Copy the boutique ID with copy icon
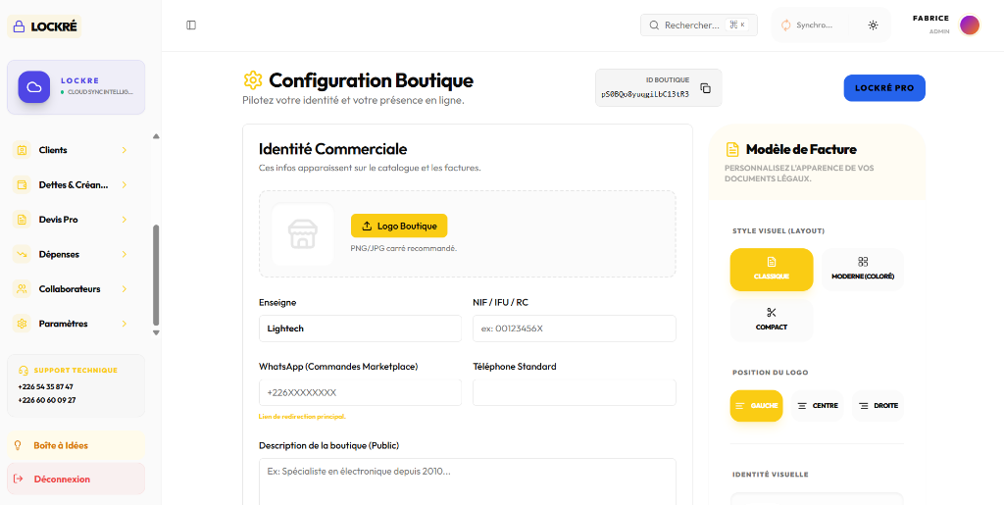 pos(705,87)
